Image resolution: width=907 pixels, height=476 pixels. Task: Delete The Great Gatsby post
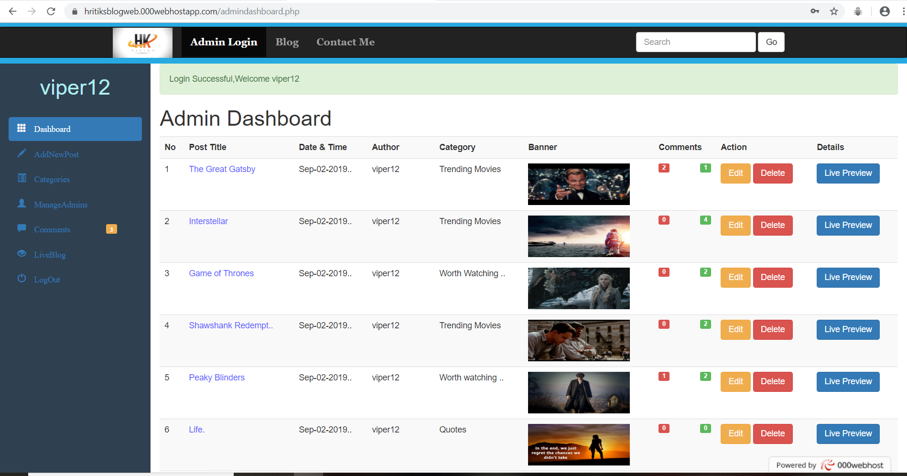[x=773, y=173]
